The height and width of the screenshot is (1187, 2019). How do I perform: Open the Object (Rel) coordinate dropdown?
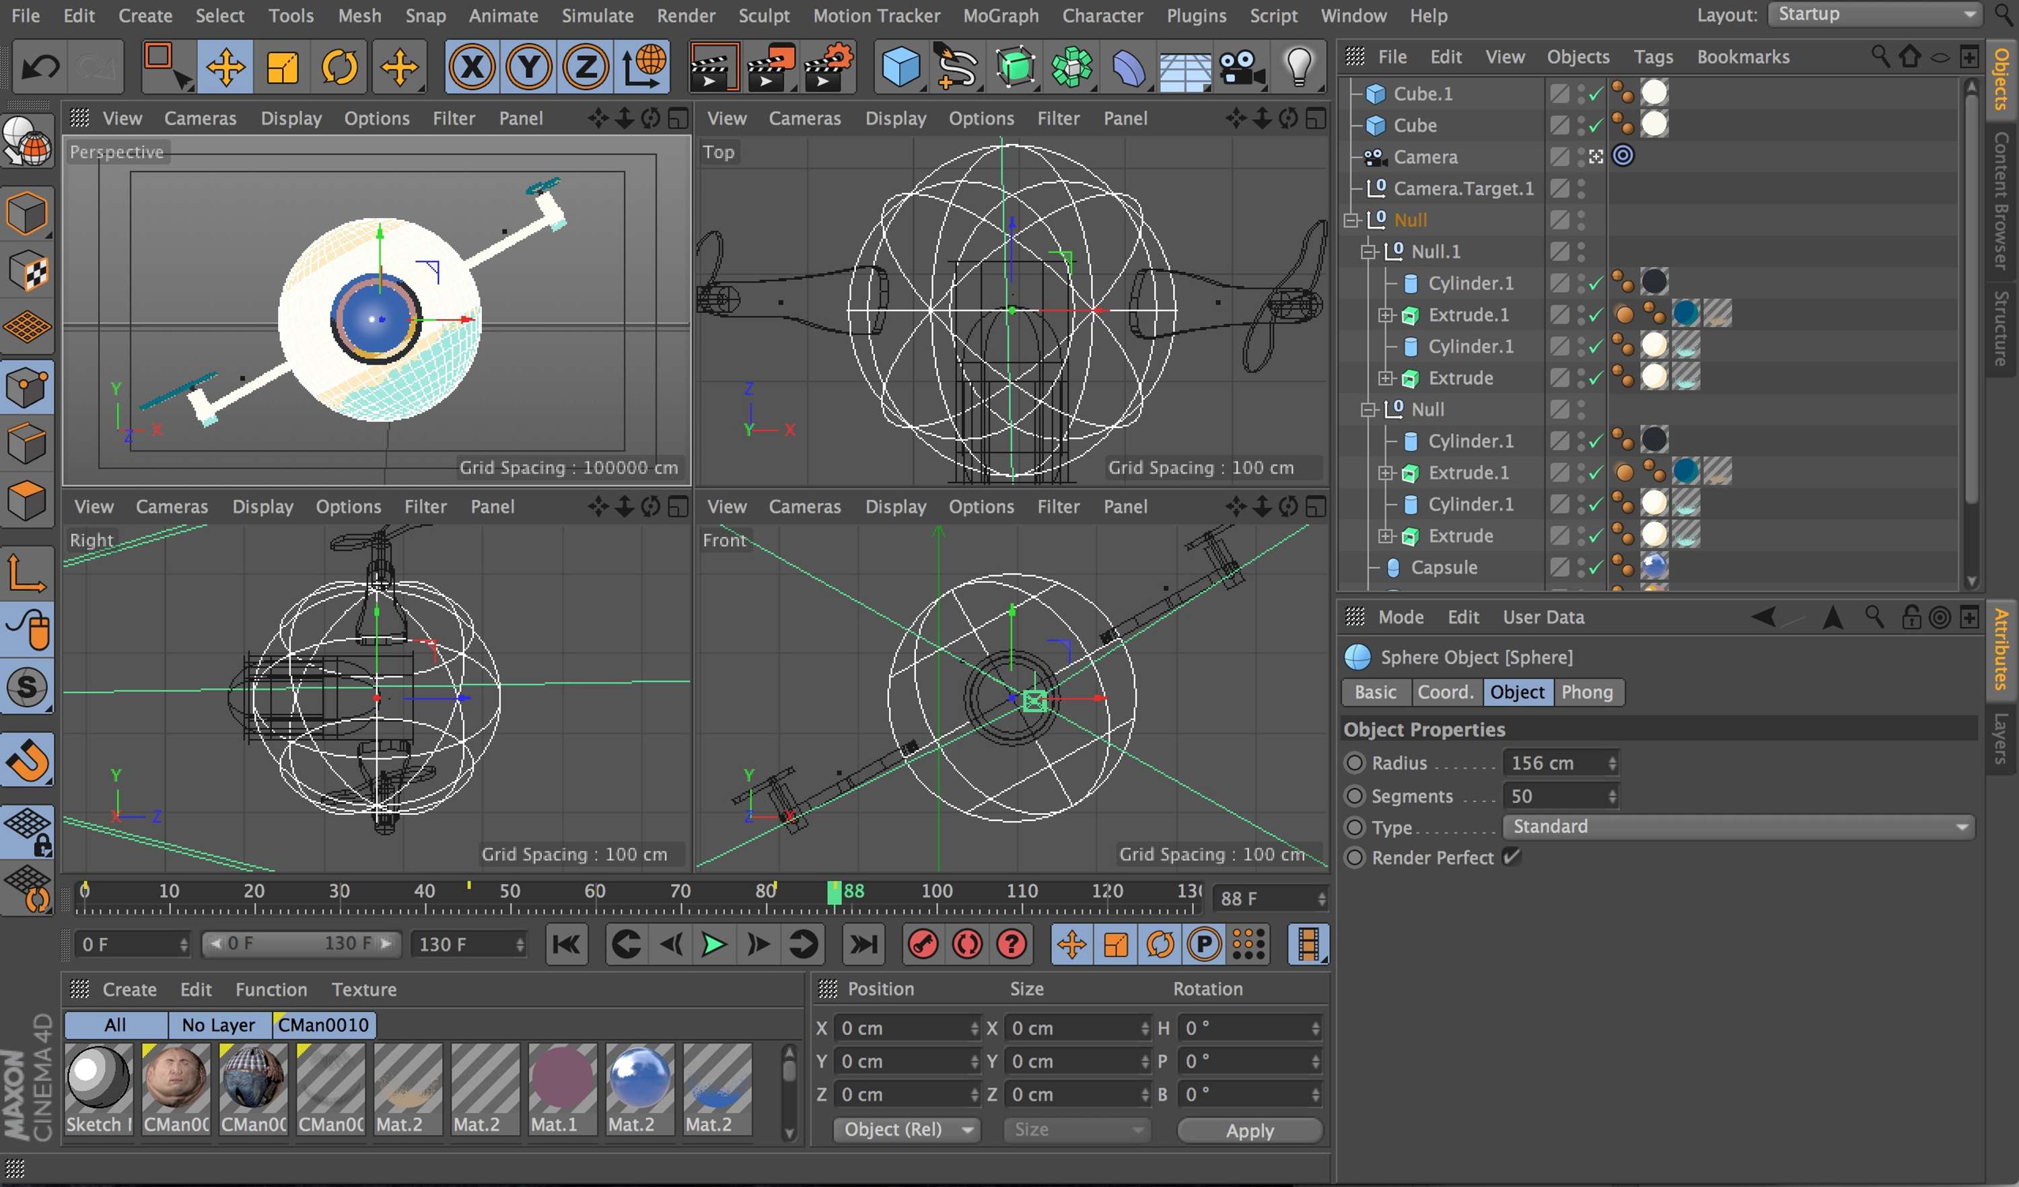(907, 1129)
